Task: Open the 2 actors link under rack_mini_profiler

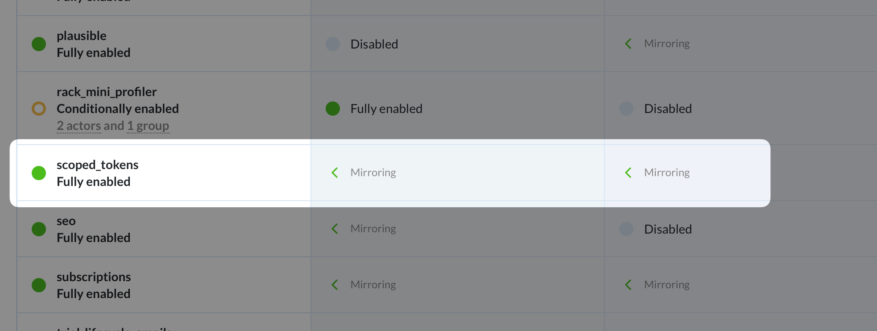Action: click(79, 125)
